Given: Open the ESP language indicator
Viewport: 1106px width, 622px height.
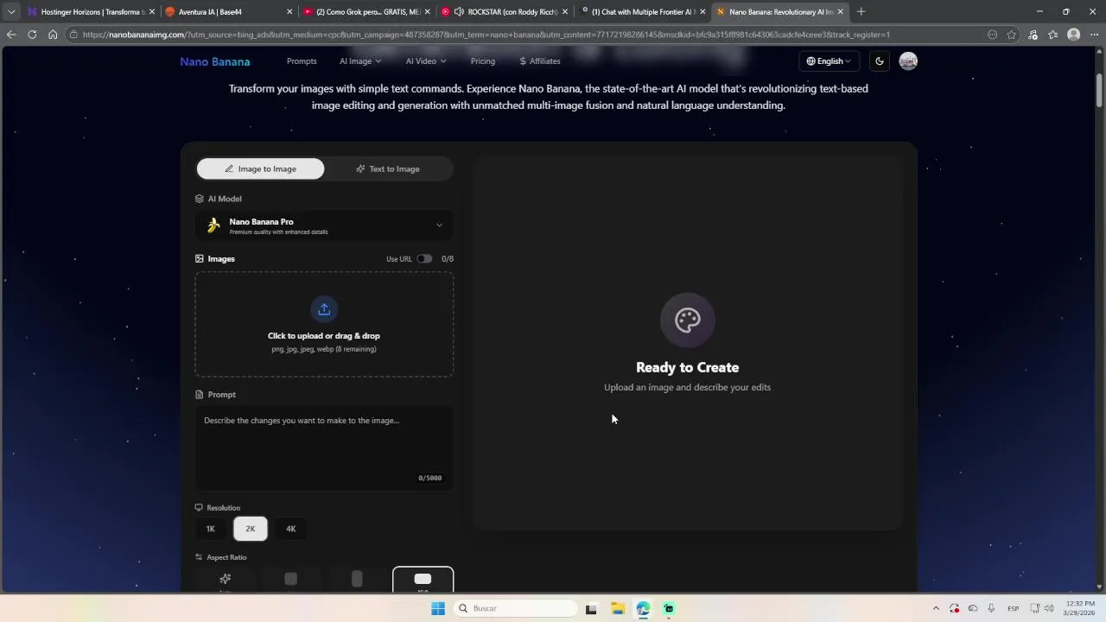Looking at the screenshot, I should (x=1013, y=608).
